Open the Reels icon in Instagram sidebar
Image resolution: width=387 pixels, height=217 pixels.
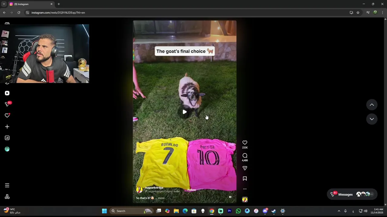pos(7,93)
